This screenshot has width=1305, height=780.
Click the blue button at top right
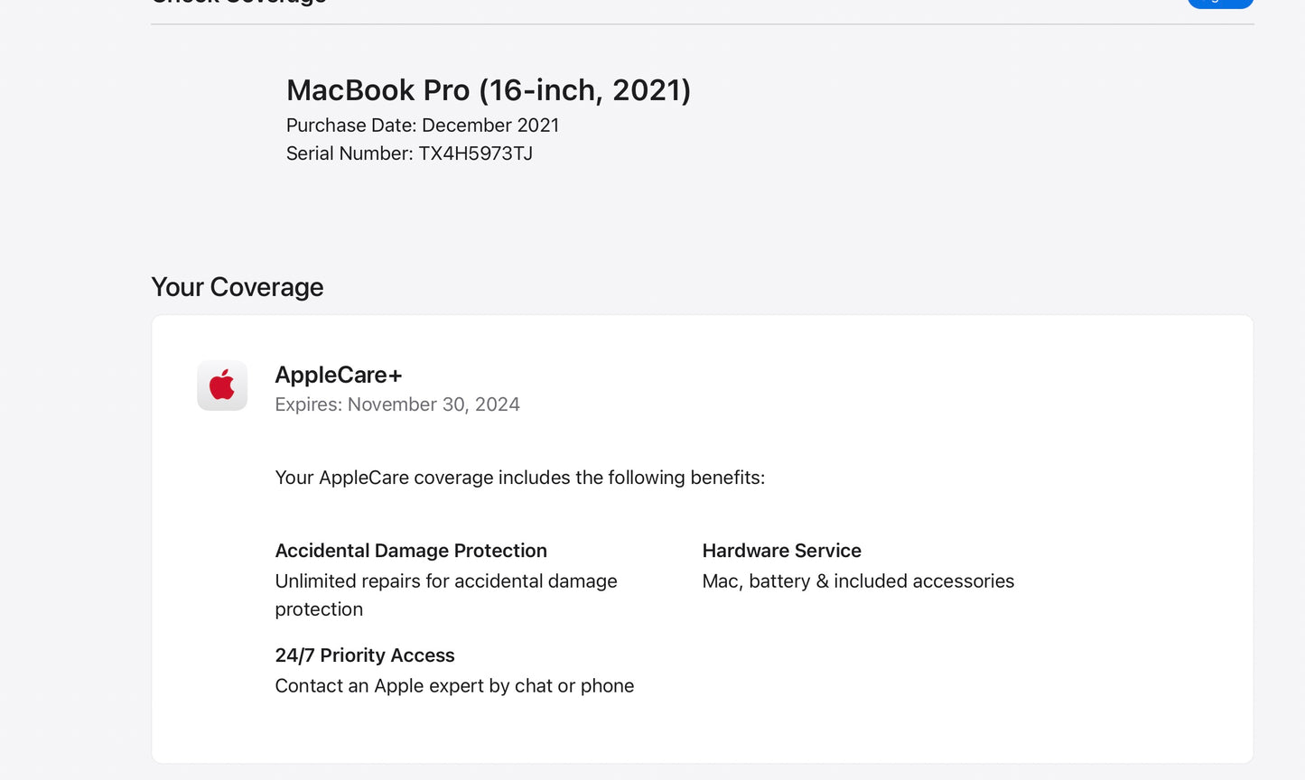pos(1219,4)
